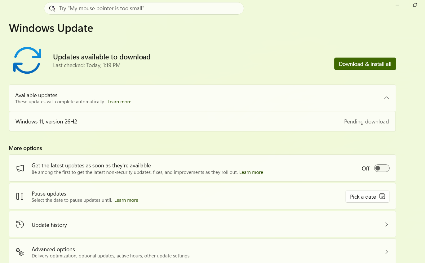Open the Pick a date dropdown
Screen dimensions: 425x263
367,196
